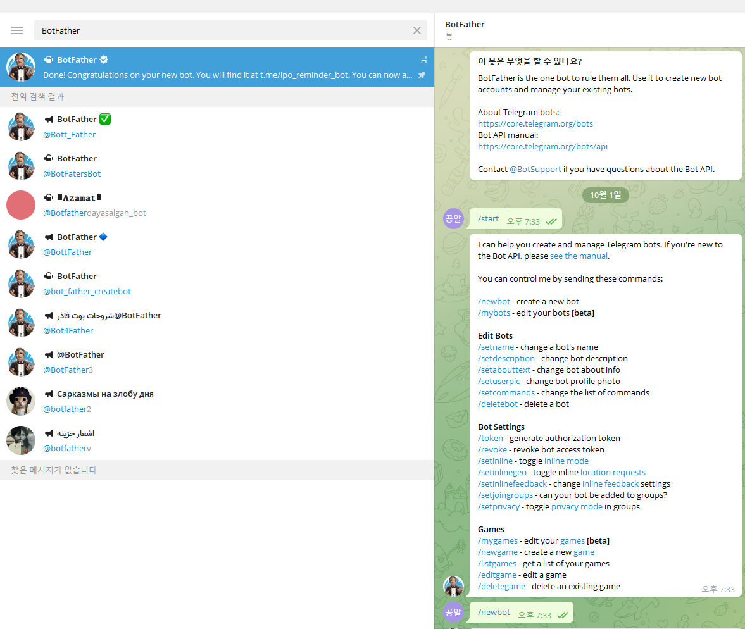Click the 공알 avatar beside /start message
This screenshot has width=745, height=629.
(453, 218)
